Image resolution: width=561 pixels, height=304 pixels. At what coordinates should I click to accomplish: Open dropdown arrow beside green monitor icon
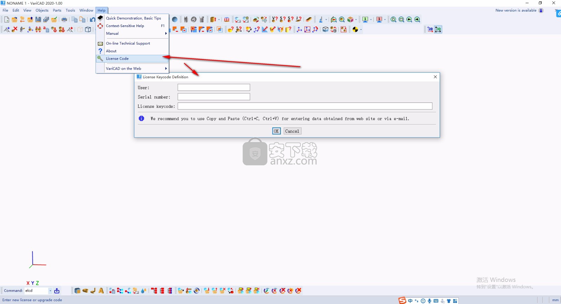point(371,20)
